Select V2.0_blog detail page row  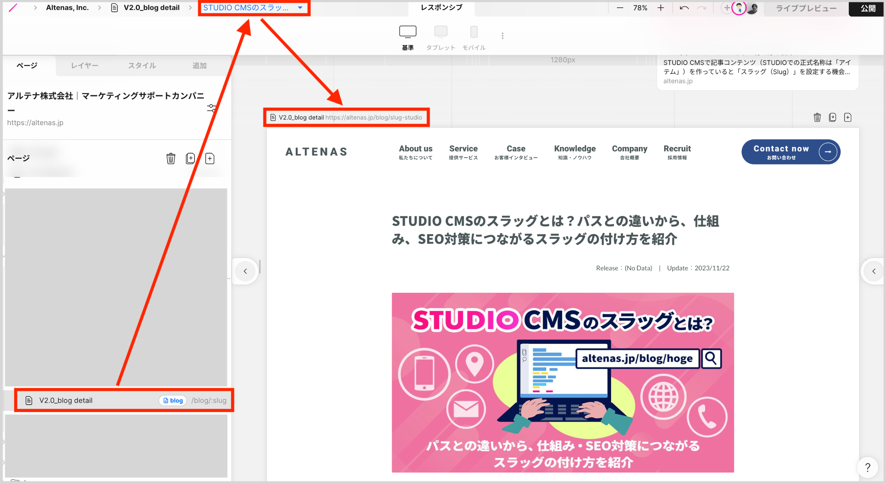point(124,400)
